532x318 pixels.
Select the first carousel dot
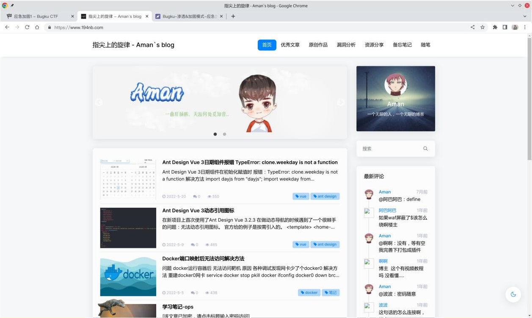pyautogui.click(x=215, y=134)
